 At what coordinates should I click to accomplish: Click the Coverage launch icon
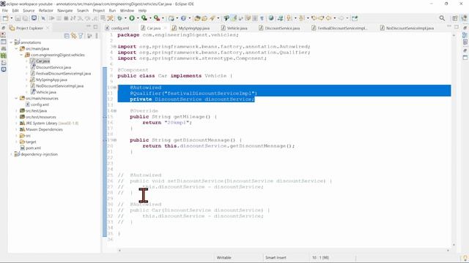(x=144, y=18)
